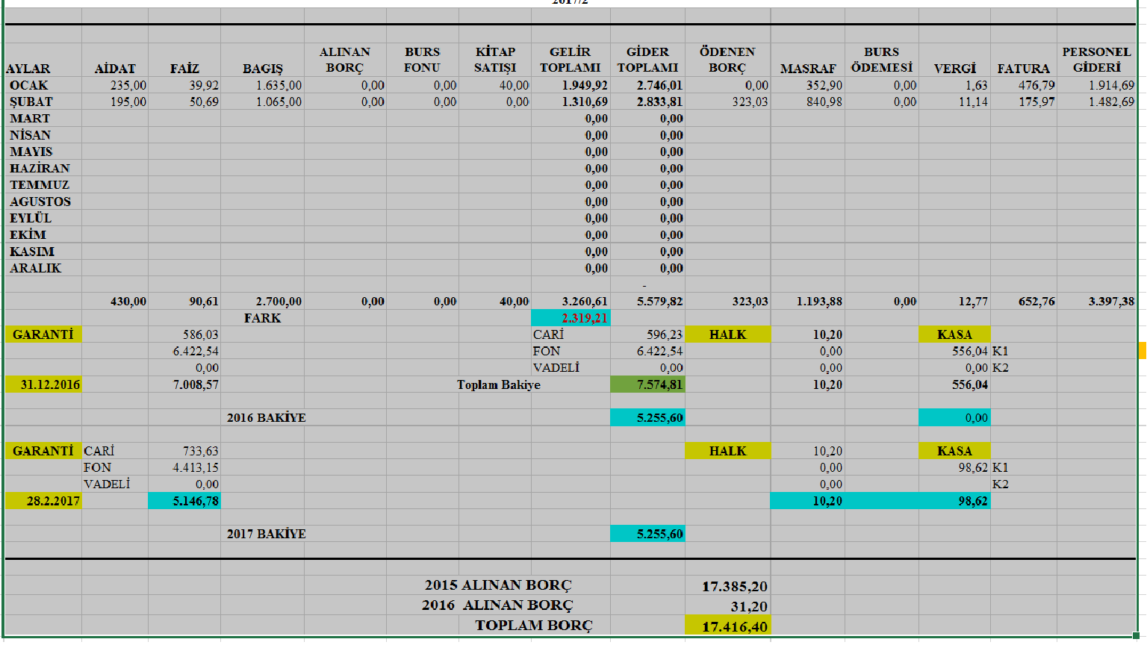
Task: Click the NİSAN month cell
Action: pyautogui.click(x=43, y=135)
